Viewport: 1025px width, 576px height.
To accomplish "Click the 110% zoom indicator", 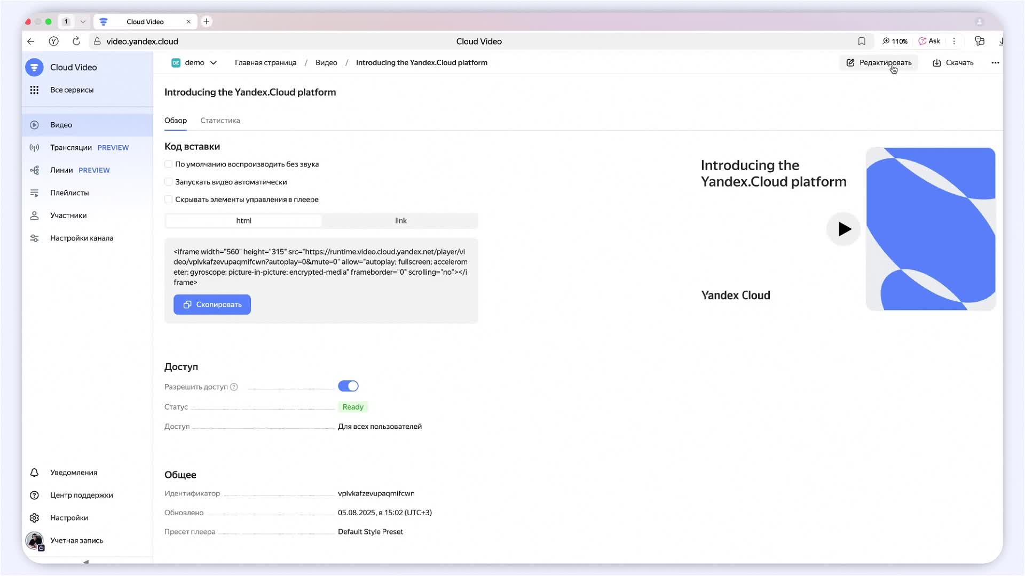I will coord(895,41).
